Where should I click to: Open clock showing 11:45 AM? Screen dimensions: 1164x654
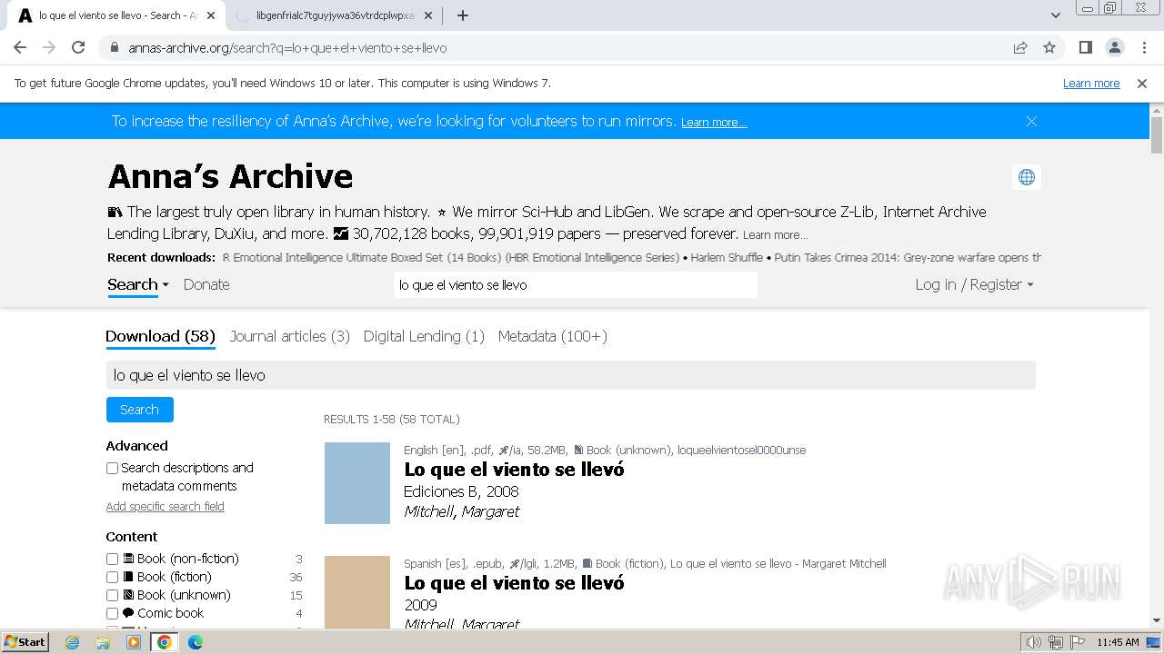[x=1118, y=642]
